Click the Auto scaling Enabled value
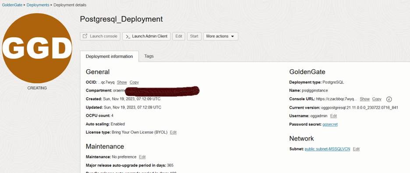This screenshot has height=173, width=410. pos(118,124)
